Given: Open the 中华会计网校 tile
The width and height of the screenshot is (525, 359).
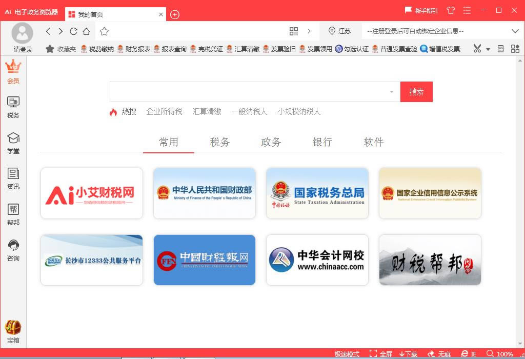Looking at the screenshot, I should coord(317,260).
